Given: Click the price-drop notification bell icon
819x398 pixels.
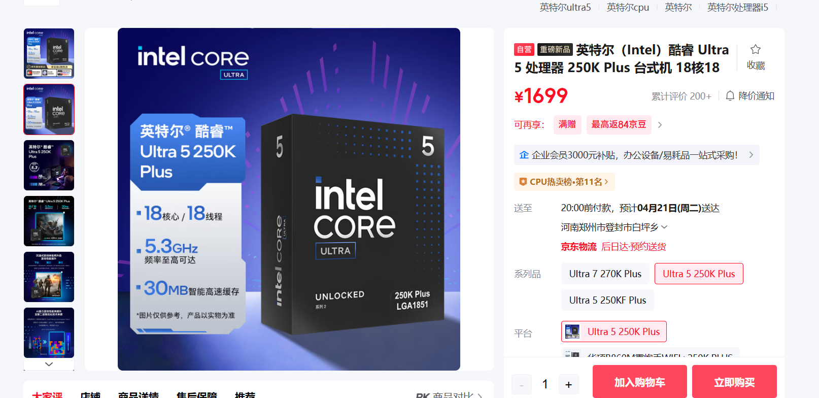Looking at the screenshot, I should [730, 95].
